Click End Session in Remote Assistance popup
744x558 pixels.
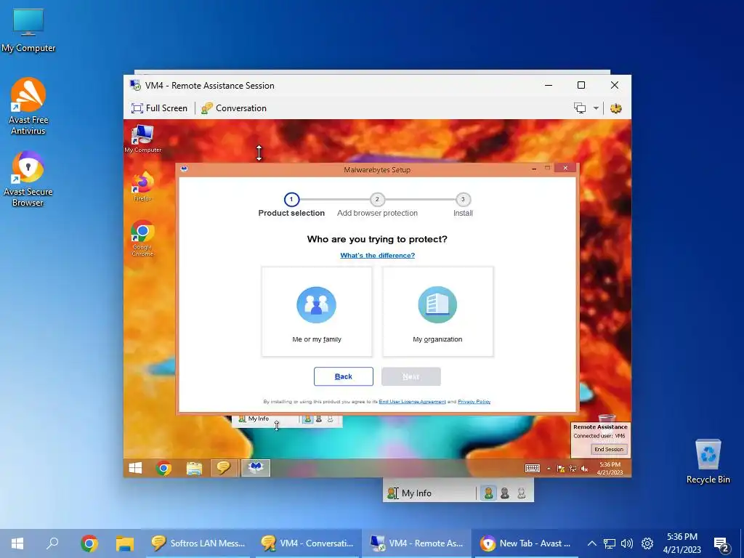coord(609,449)
